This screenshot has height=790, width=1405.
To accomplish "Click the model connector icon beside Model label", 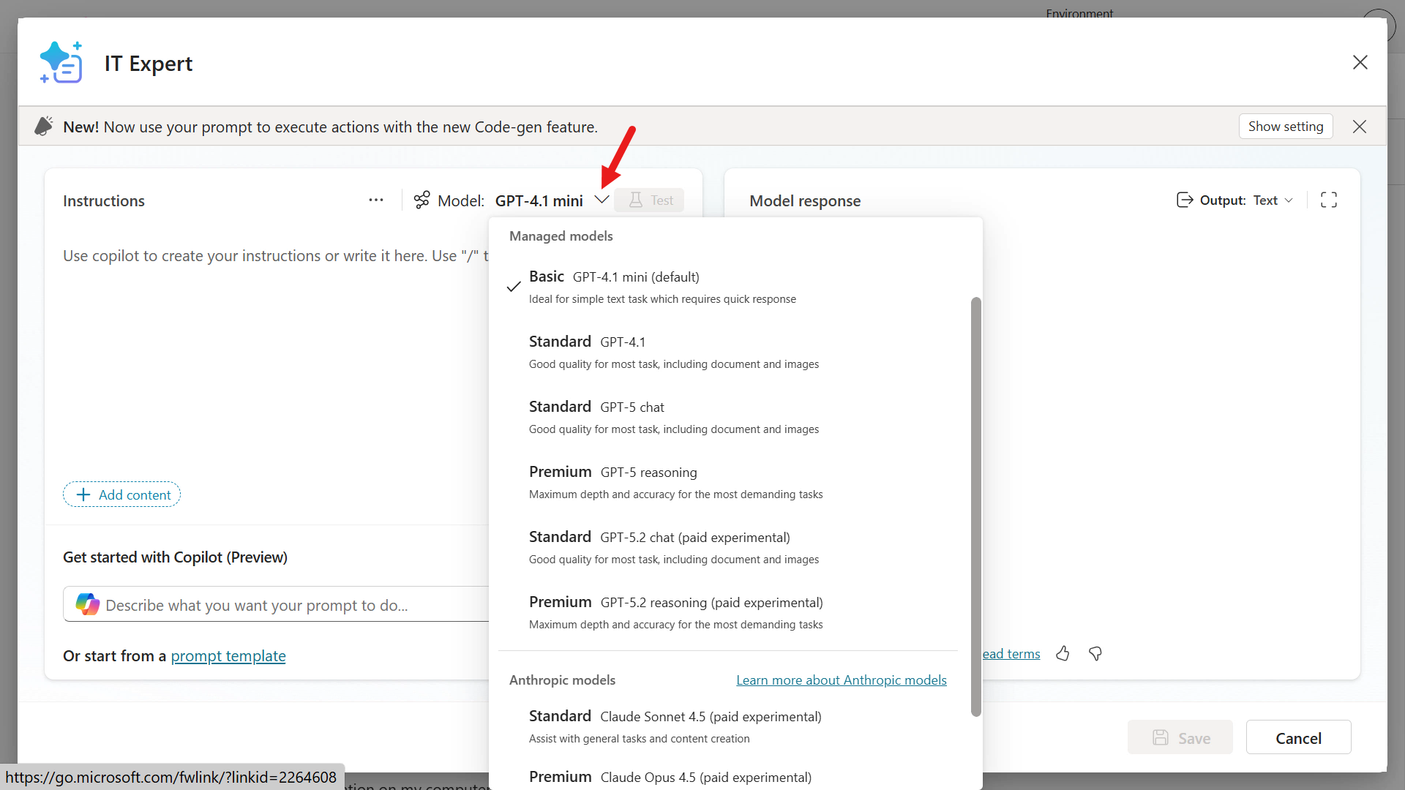I will click(x=422, y=200).
